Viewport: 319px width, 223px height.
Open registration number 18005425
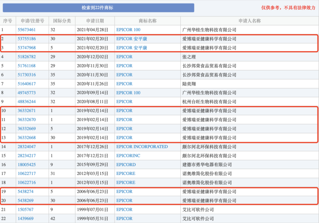tap(27, 165)
